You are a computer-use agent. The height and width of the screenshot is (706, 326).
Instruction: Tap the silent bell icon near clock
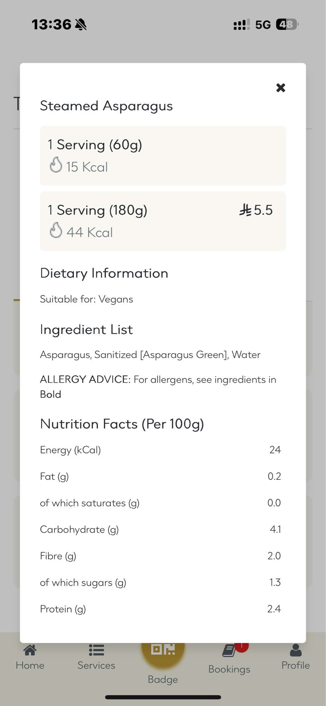click(81, 24)
